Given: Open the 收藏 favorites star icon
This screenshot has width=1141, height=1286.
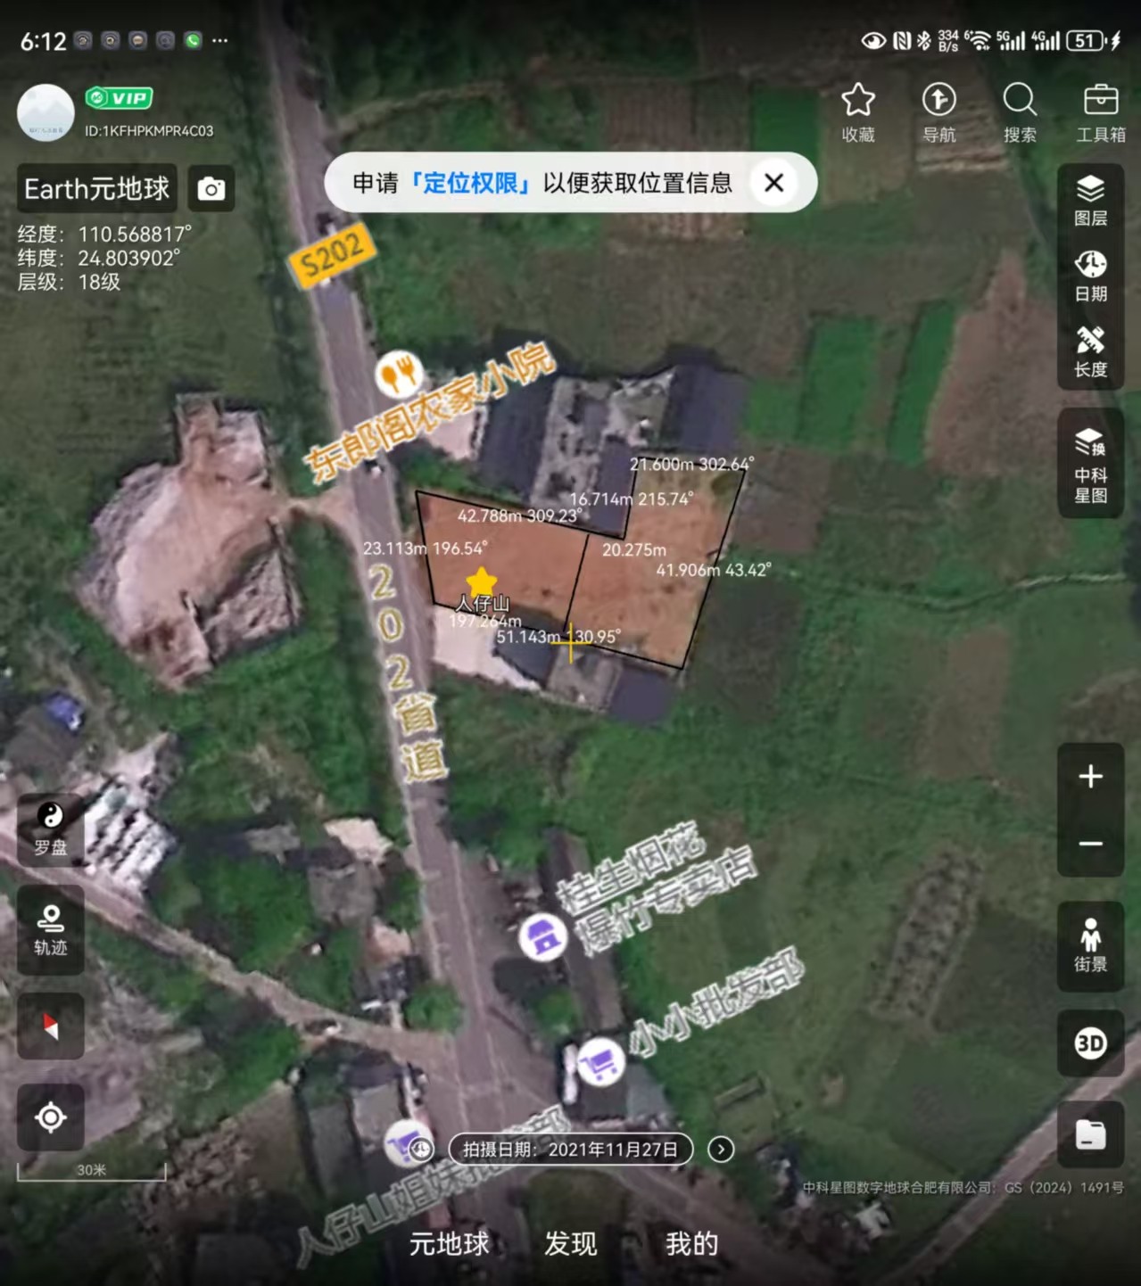Looking at the screenshot, I should coord(857,111).
